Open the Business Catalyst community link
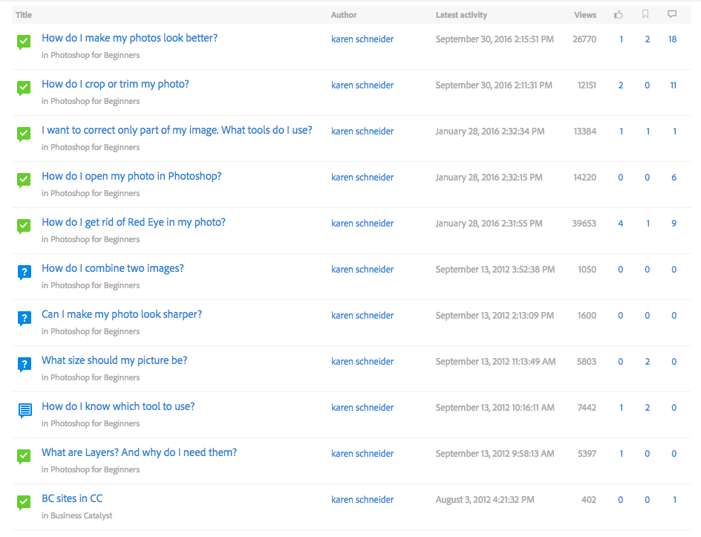 click(x=81, y=515)
